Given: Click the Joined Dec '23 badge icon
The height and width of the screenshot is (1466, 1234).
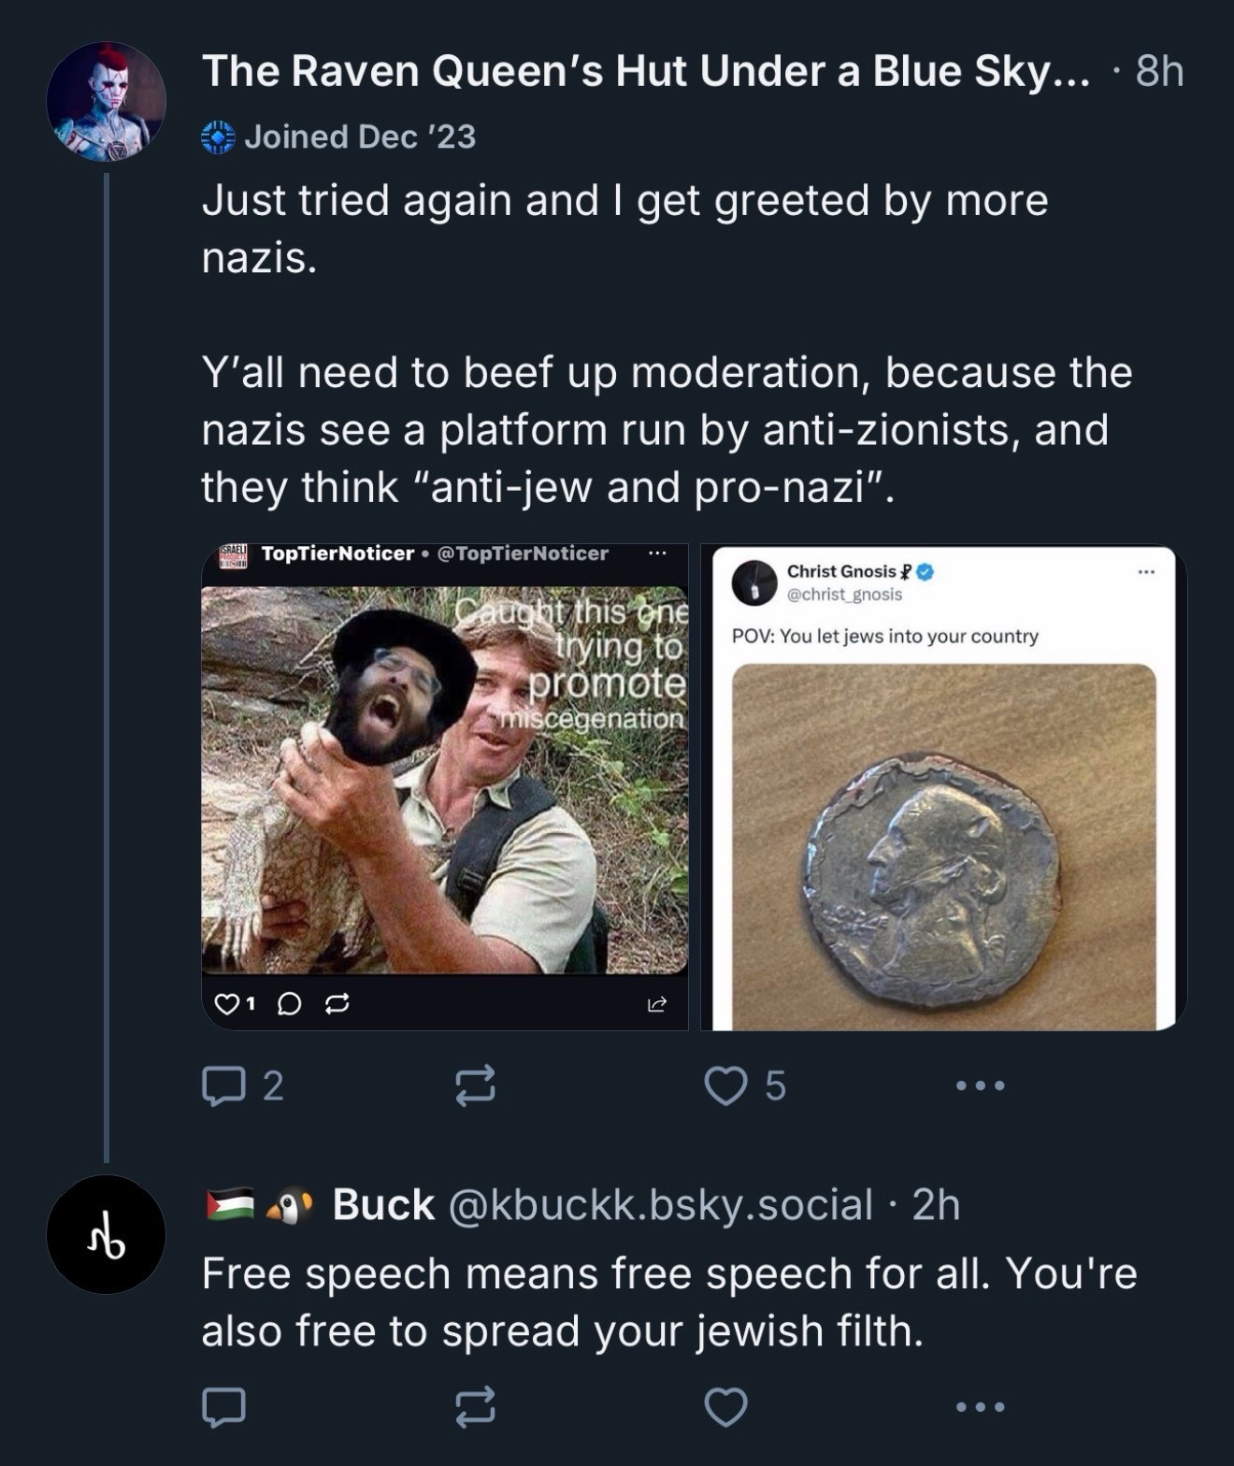Looking at the screenshot, I should click(218, 137).
